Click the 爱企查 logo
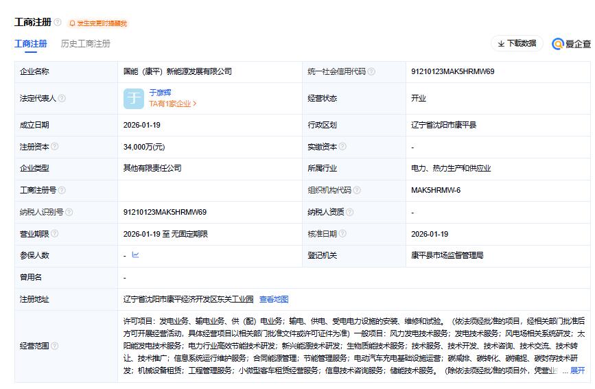595x389 pixels. (x=571, y=44)
